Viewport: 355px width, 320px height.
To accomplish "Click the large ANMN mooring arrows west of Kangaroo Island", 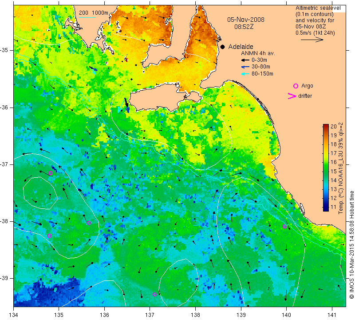I will 124,105.
